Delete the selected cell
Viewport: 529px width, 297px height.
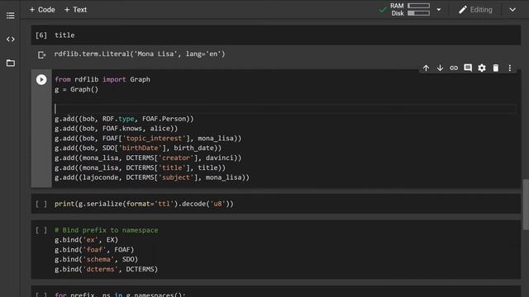point(496,68)
